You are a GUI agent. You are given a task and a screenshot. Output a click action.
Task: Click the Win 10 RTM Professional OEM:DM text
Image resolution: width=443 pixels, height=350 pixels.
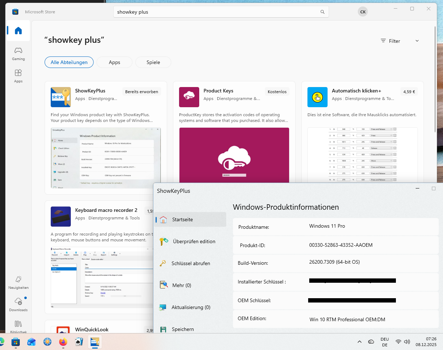coord(347,319)
